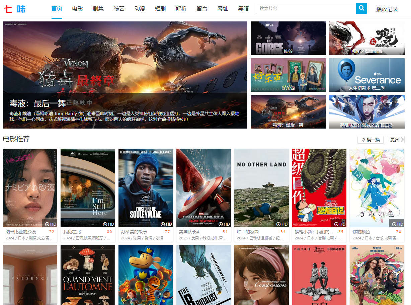Screen dimensions: 411x305
Task: Open the 首页 nav tab
Action: pyautogui.click(x=57, y=8)
